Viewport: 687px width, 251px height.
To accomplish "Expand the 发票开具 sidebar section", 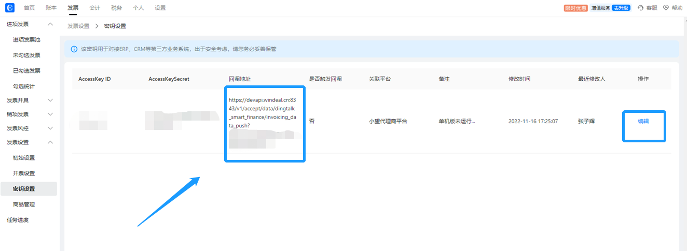I will pos(50,100).
